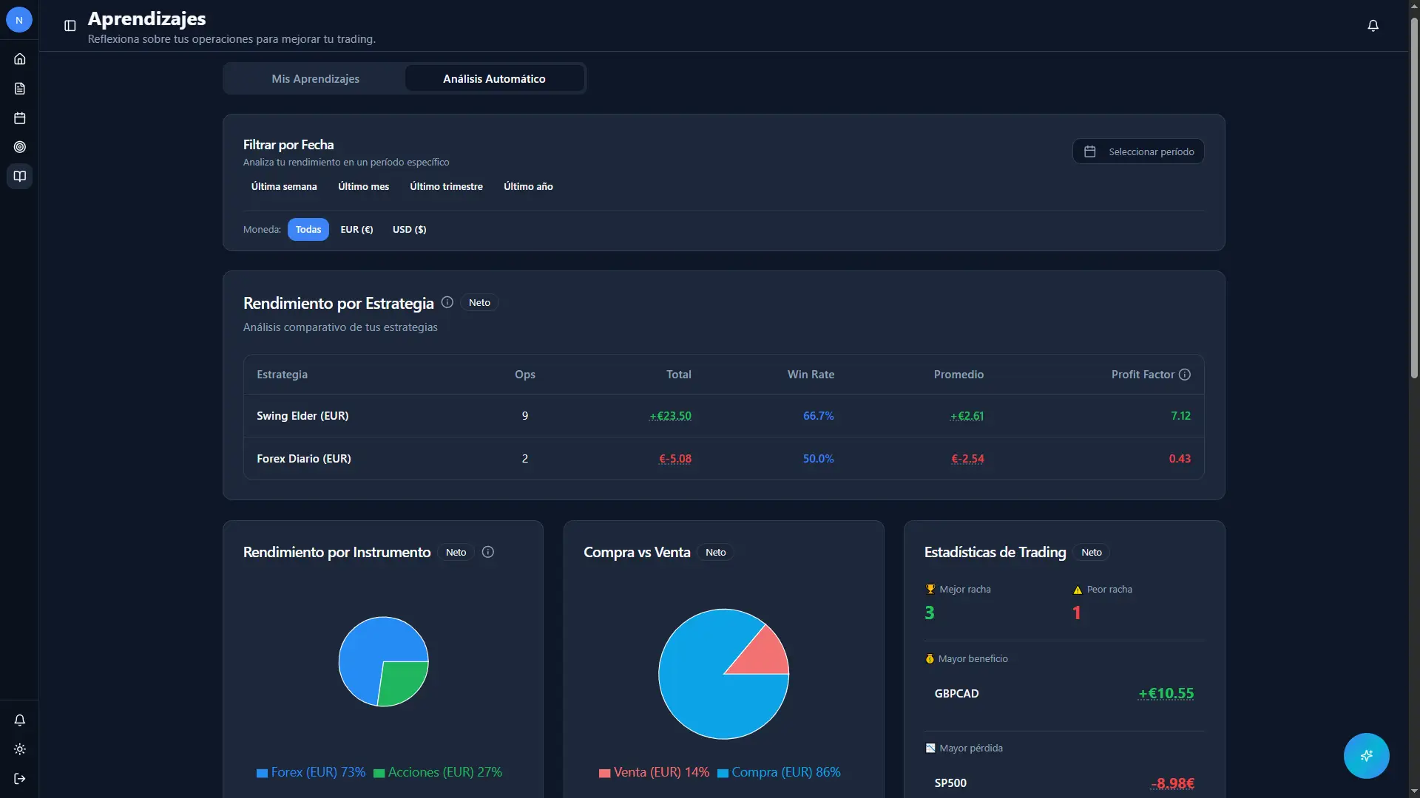This screenshot has height=798, width=1420.
Task: Open the target goals icon in sidebar
Action: 20,147
